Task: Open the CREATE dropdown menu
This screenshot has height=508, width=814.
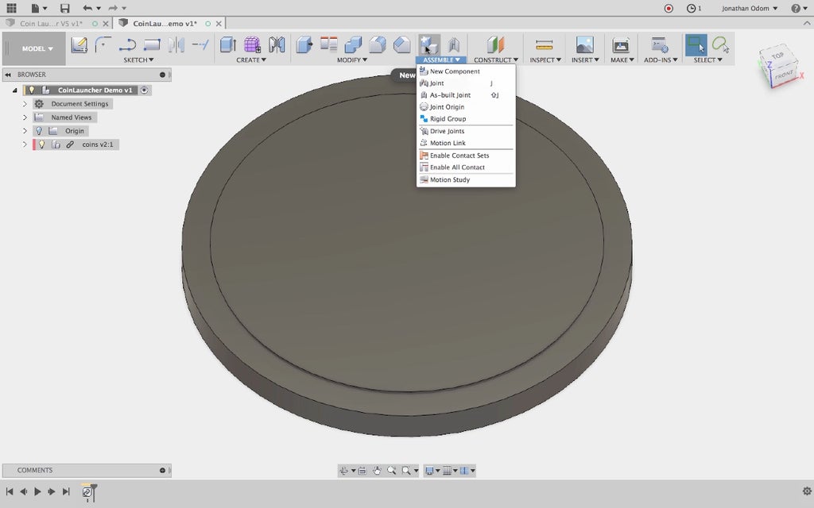Action: (251, 60)
